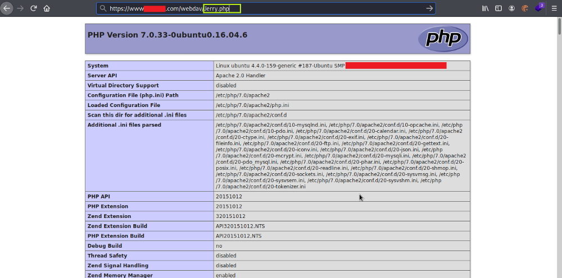Viewport: 562px width, 278px height.
Task: Click the 'Apache 2.0 Handler' value
Action: (241, 76)
